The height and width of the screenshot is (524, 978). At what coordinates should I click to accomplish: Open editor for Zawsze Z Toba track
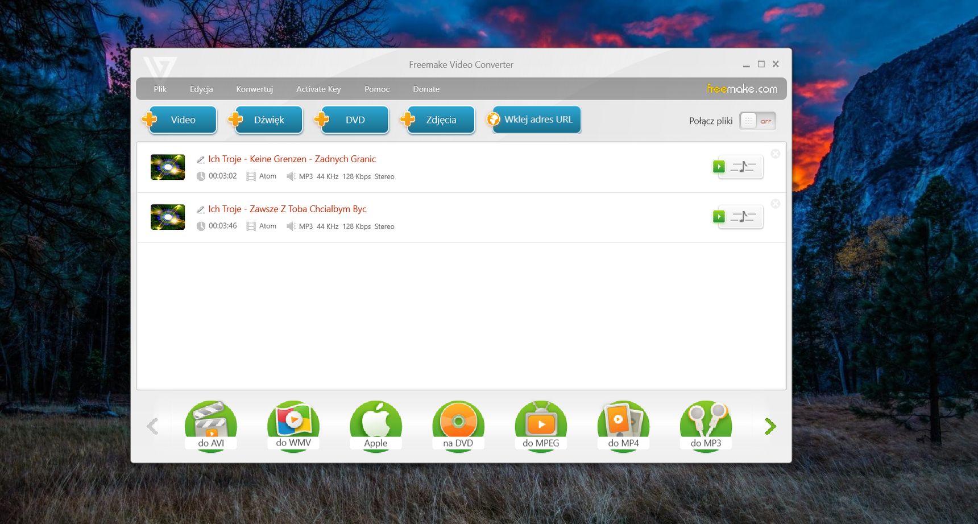(x=743, y=217)
